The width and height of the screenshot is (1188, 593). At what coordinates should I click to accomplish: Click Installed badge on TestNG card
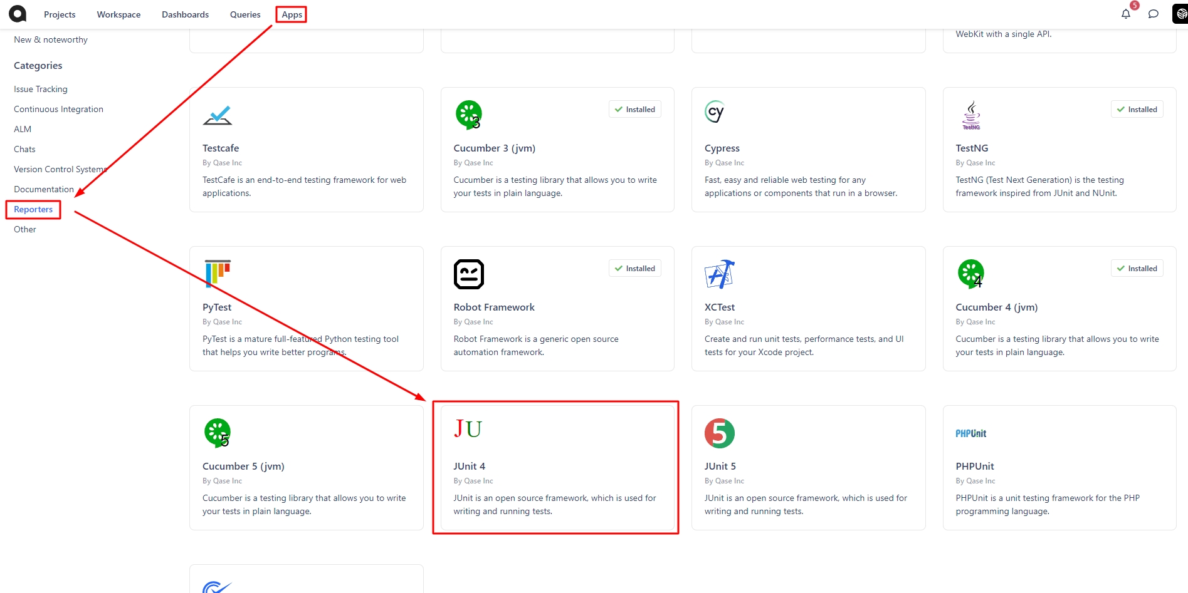[x=1137, y=110]
